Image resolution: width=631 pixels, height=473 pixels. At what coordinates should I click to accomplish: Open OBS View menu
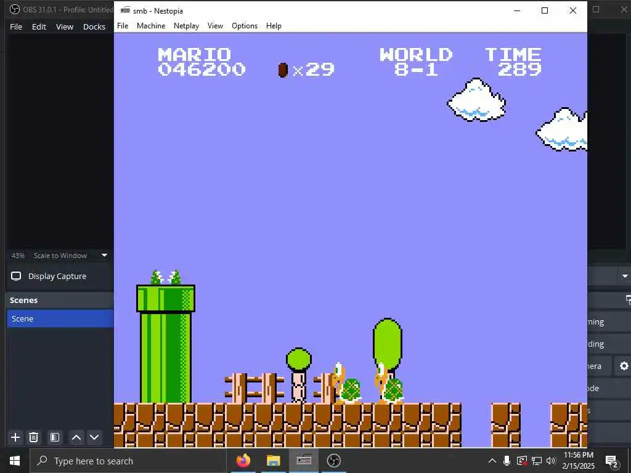(x=64, y=26)
